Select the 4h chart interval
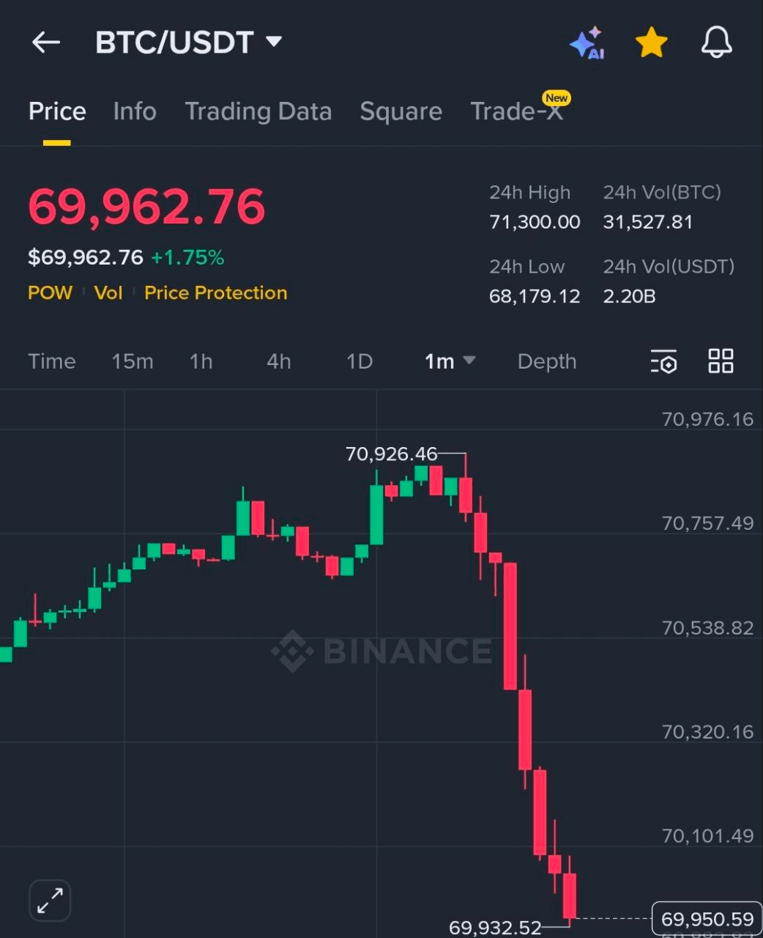Screen dimensions: 763x938 point(278,361)
